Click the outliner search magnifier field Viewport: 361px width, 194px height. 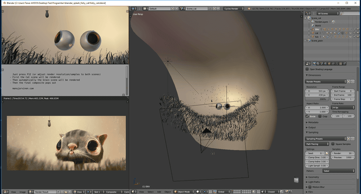349,13
